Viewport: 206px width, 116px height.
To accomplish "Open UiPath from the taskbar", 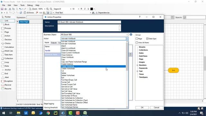I will (x=26, y=113).
